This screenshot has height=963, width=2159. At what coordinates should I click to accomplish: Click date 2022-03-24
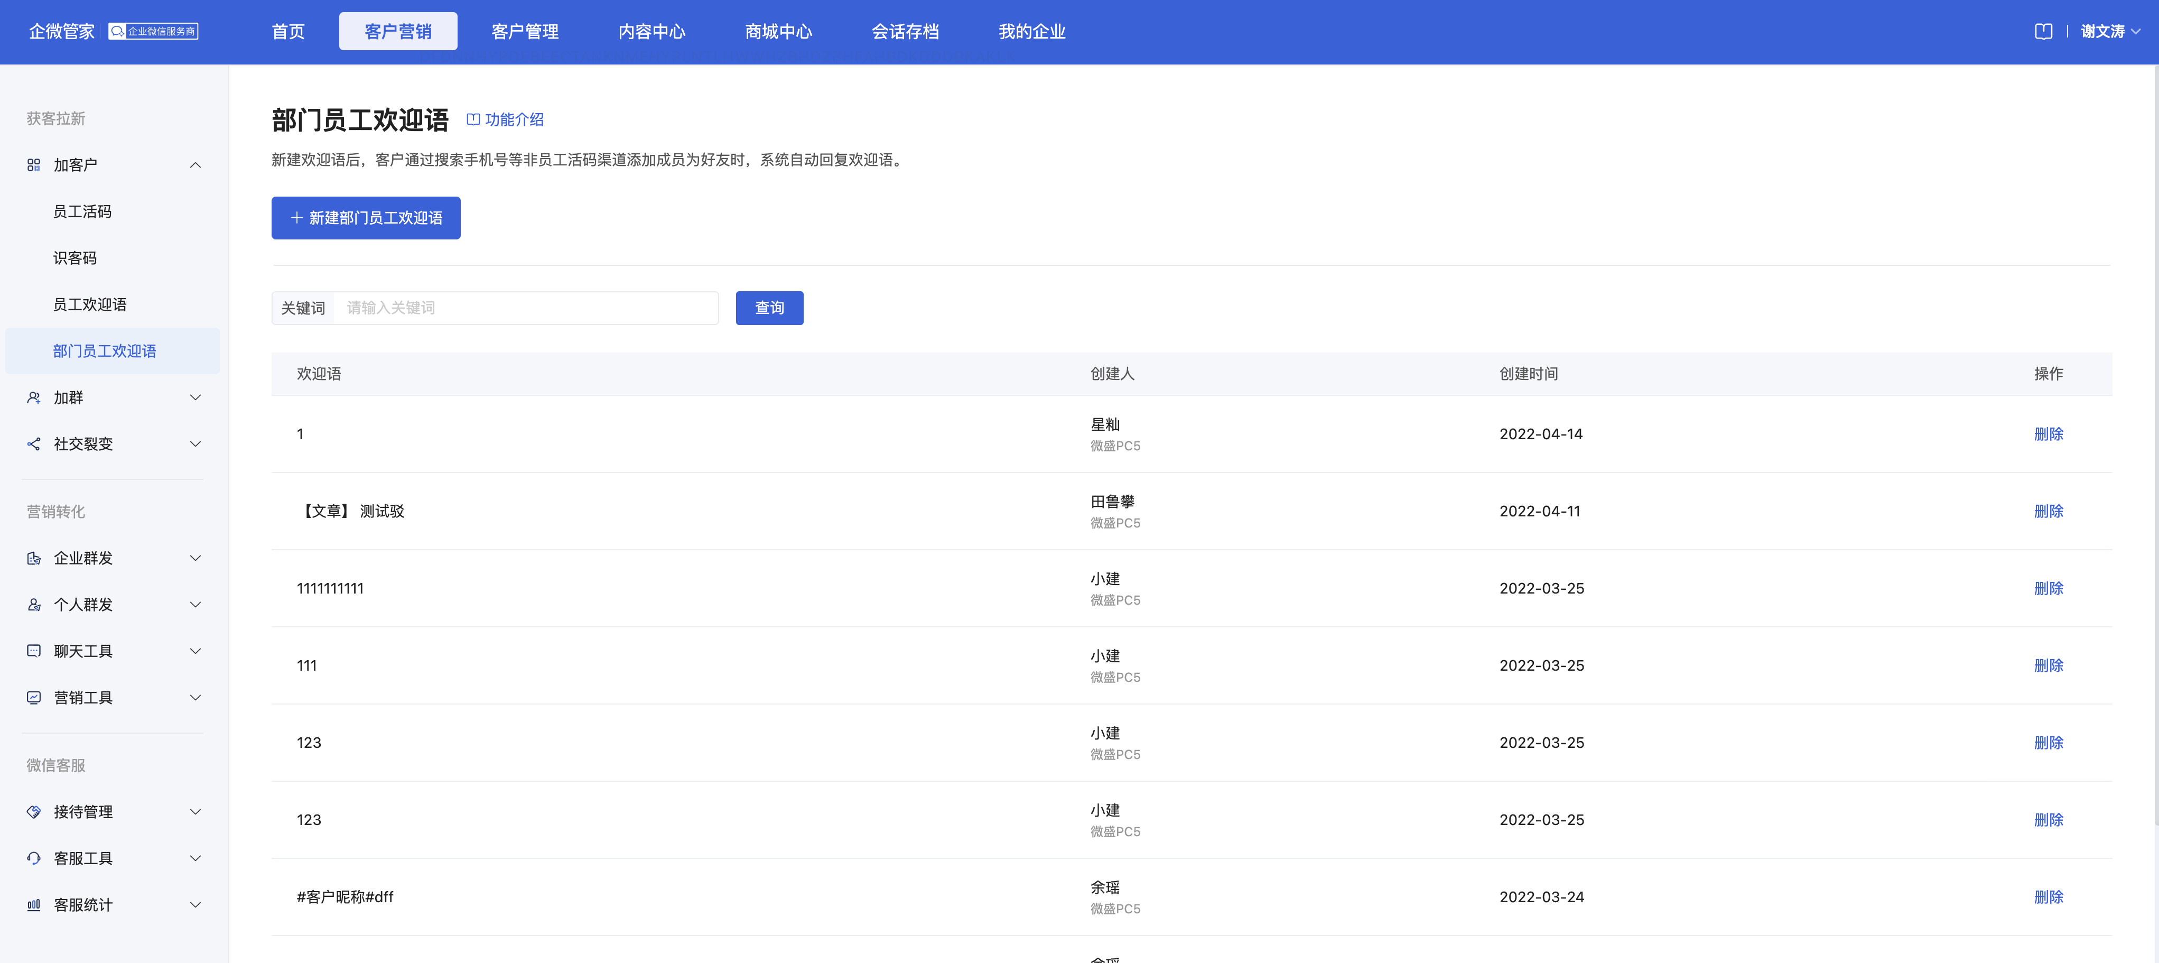[1541, 897]
